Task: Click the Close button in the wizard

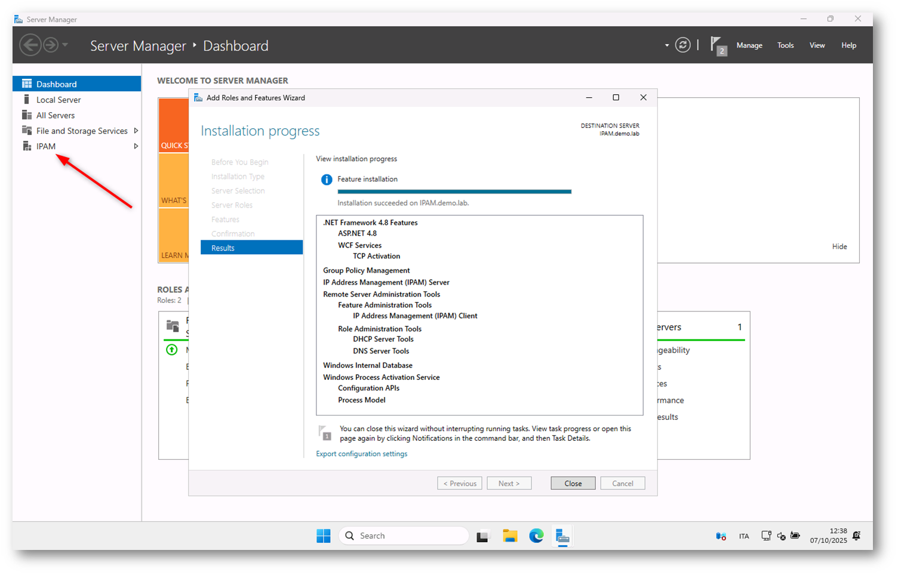Action: tap(573, 483)
